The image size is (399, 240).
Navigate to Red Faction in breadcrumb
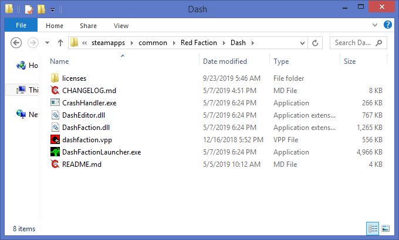pyautogui.click(x=199, y=43)
